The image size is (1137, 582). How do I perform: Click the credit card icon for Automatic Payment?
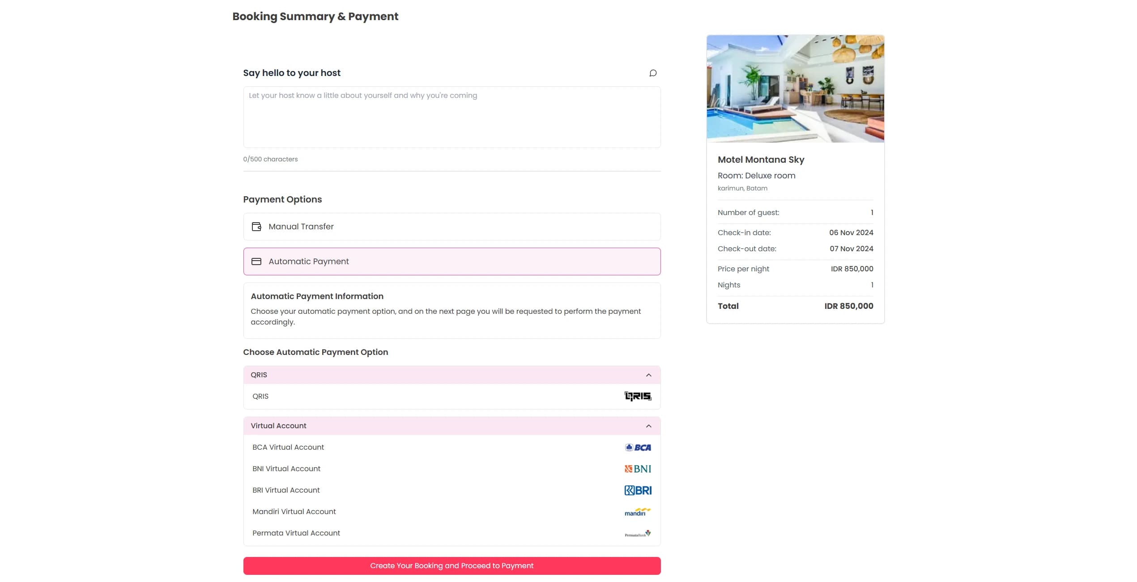click(256, 261)
